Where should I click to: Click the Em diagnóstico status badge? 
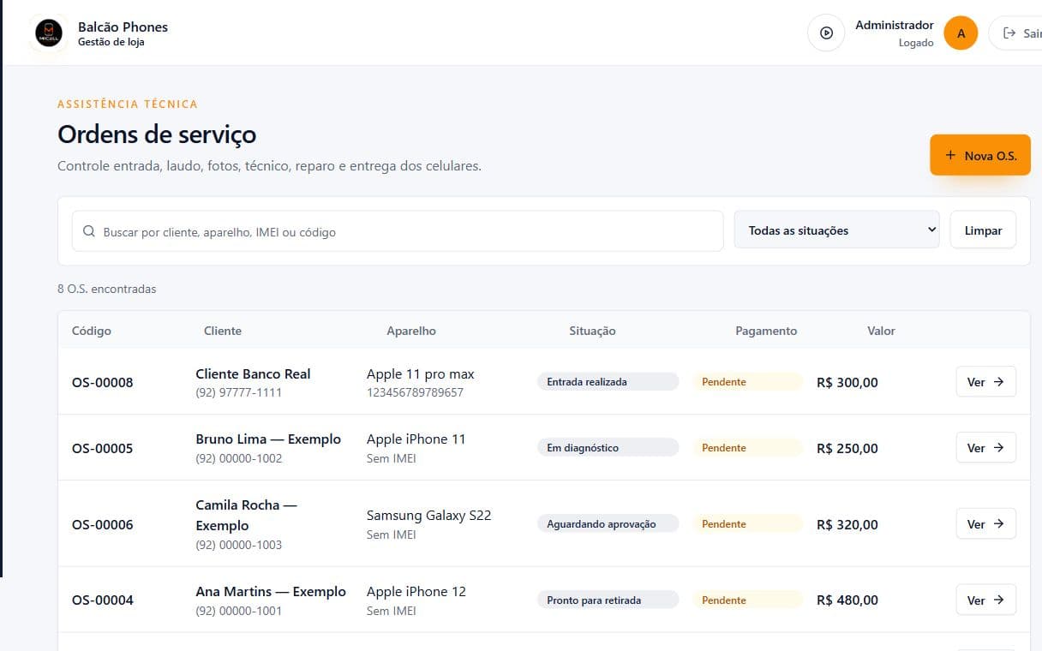[x=608, y=448]
